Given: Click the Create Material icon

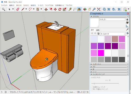Looking at the screenshot, I should 127,23.
